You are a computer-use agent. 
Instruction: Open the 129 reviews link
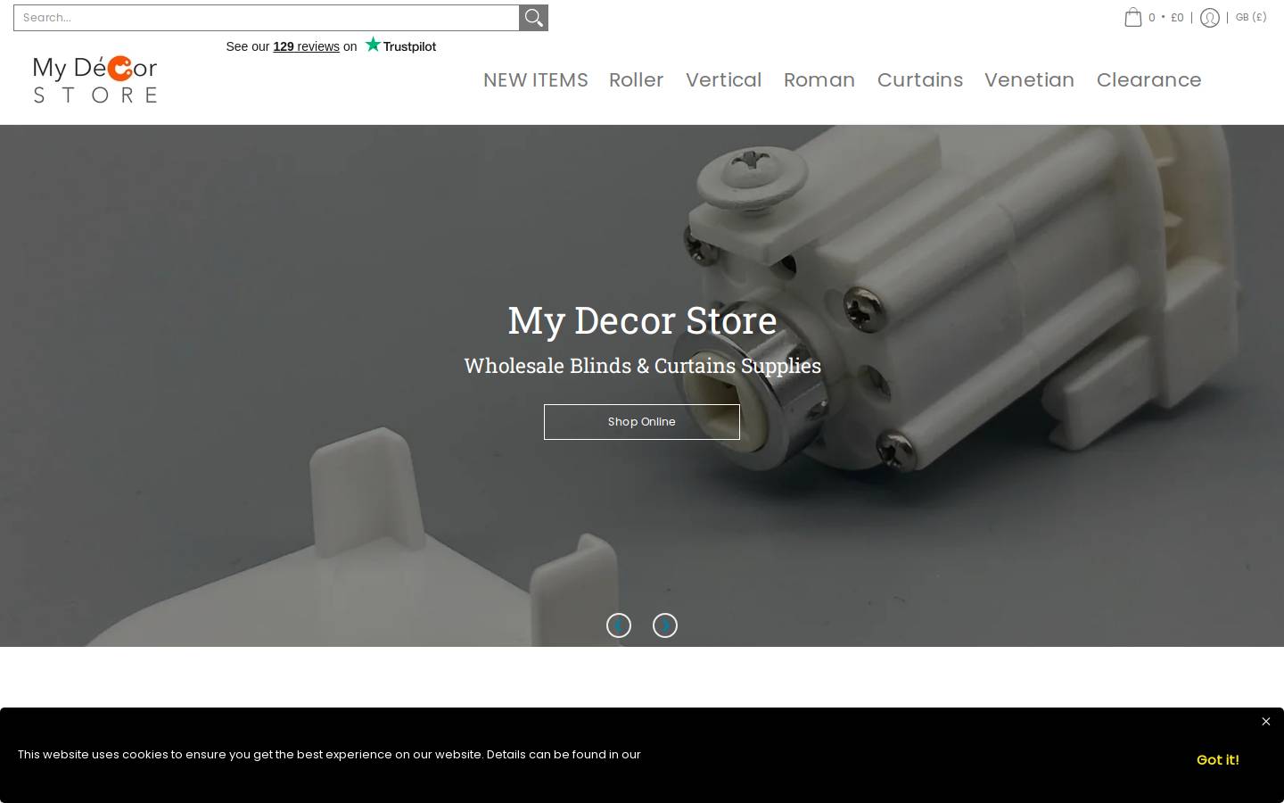(x=306, y=46)
